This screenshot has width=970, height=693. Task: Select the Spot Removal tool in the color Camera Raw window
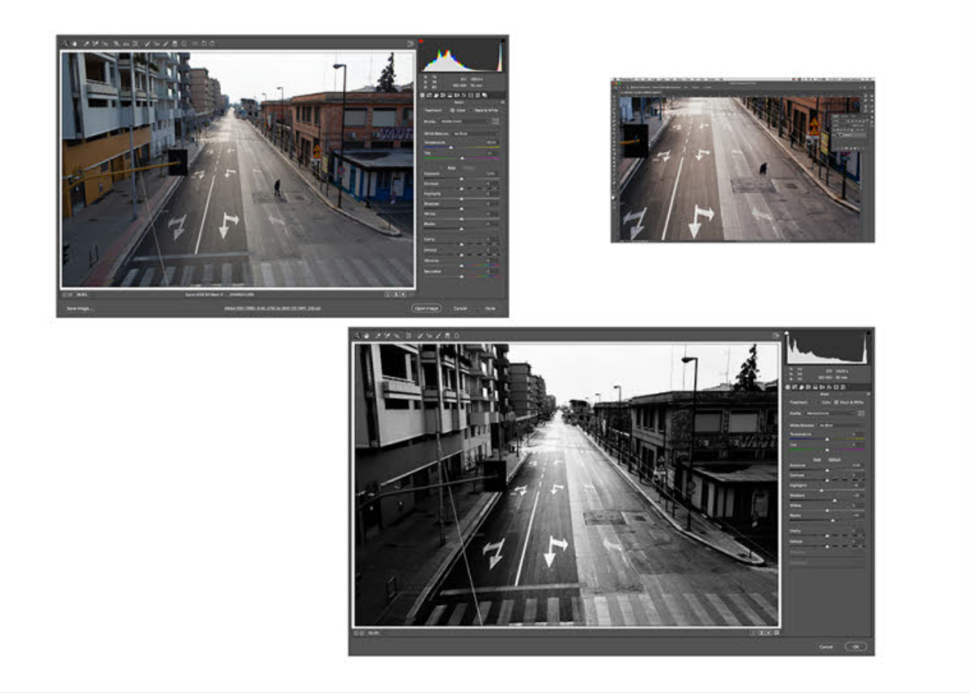[x=146, y=43]
